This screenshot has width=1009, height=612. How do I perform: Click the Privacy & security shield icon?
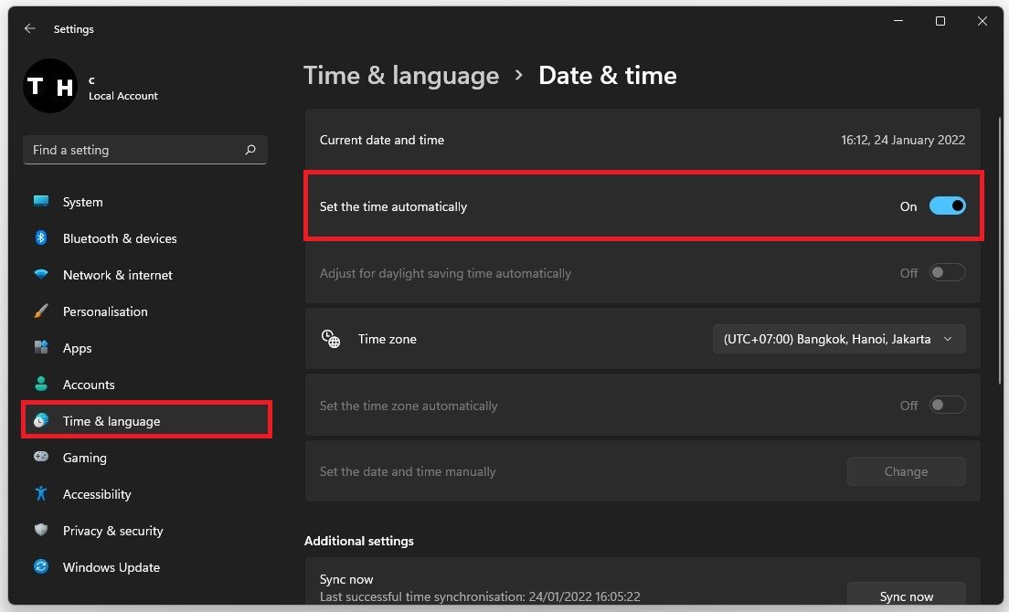(41, 531)
